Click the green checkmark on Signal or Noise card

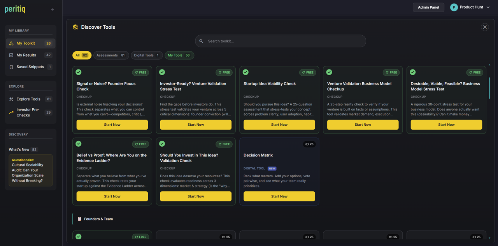tap(79, 72)
